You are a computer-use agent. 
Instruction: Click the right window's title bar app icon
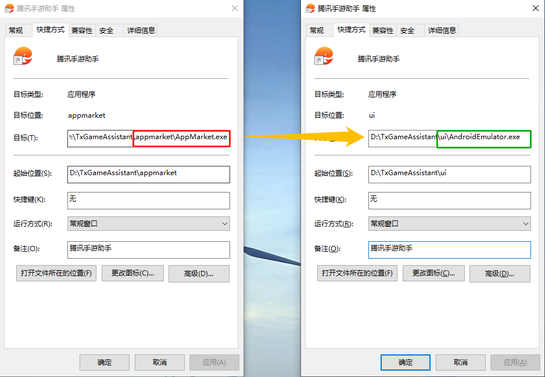(x=310, y=8)
